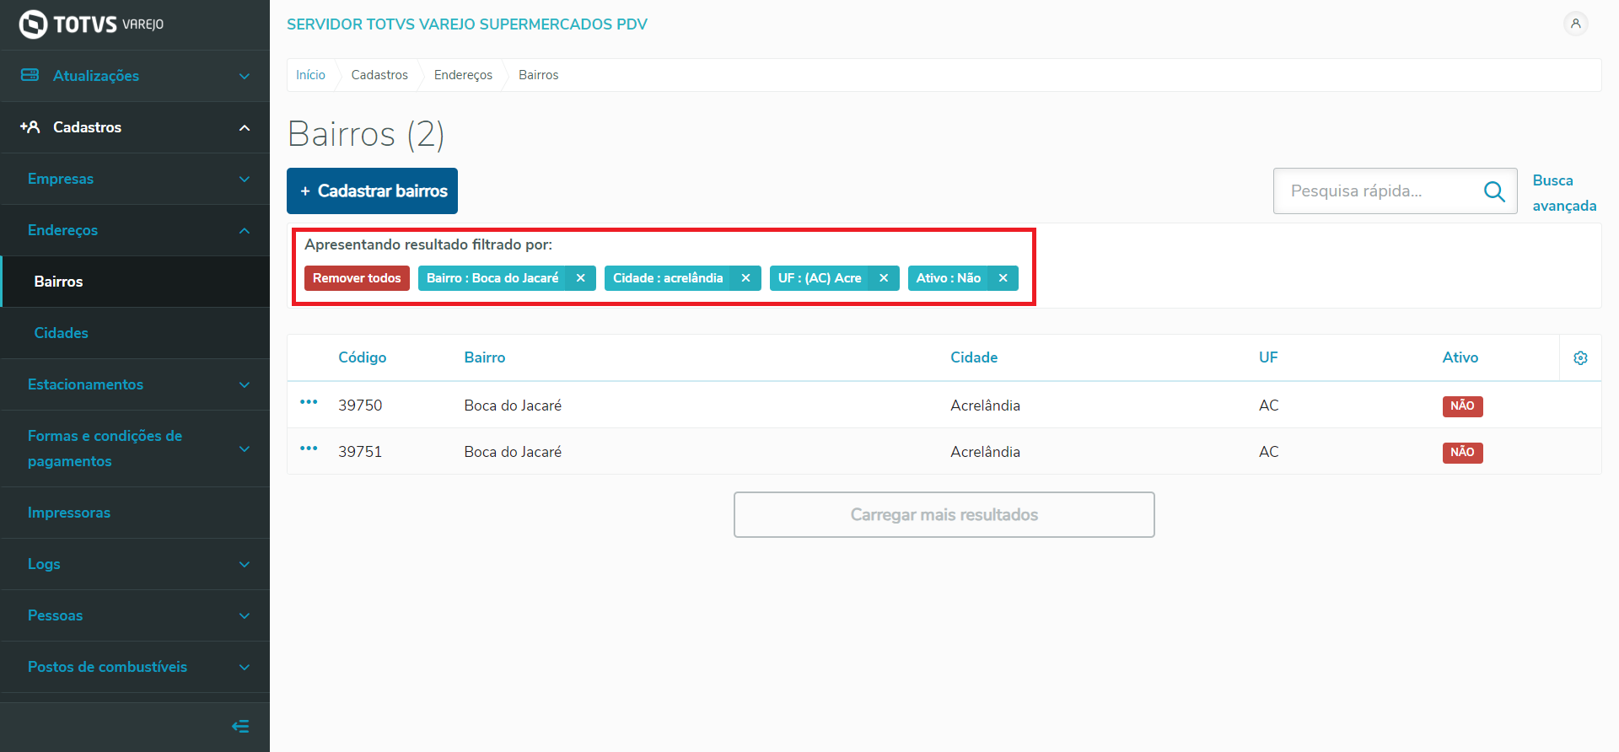The width and height of the screenshot is (1619, 752).
Task: Expand the Pessoas submenu chevron
Action: (x=245, y=616)
